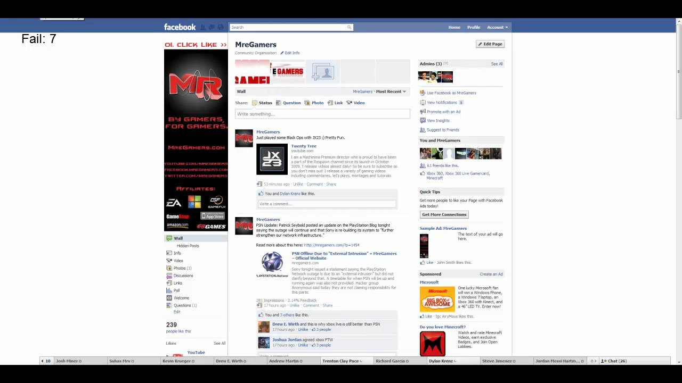Click the Status share icon

254,103
